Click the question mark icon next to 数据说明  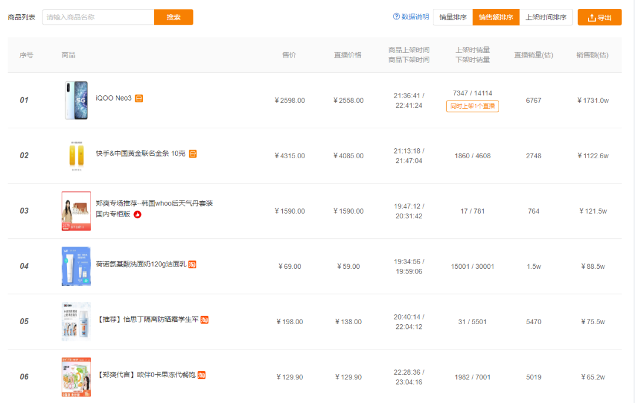pos(396,16)
